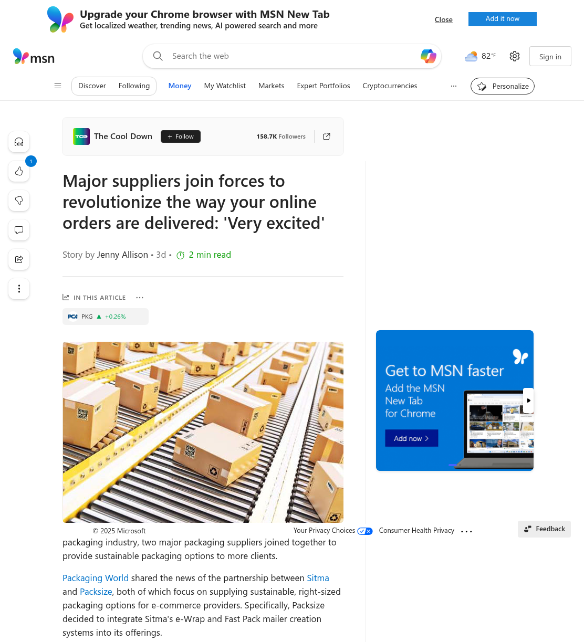Go to the Markets tab

[271, 86]
